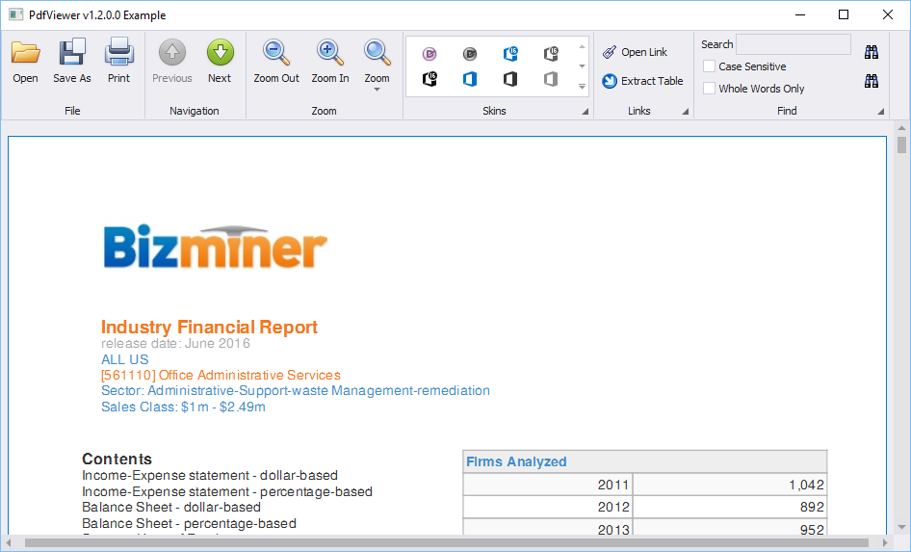Open the Find group dialog launcher
The height and width of the screenshot is (552, 911).
881,112
